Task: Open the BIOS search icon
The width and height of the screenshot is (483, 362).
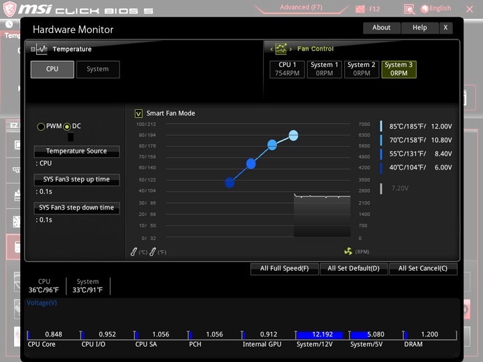Action: pos(409,9)
